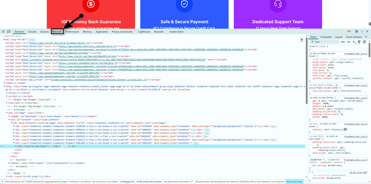Close the DevTools panel

[367, 32]
